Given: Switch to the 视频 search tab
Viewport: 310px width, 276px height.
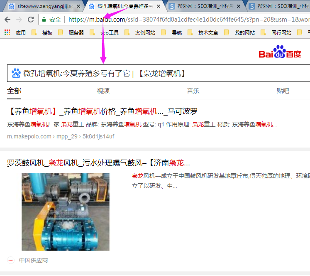Looking at the screenshot, I should [x=103, y=91].
